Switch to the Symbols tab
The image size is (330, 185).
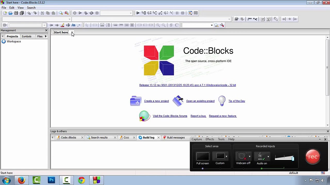pyautogui.click(x=27, y=36)
